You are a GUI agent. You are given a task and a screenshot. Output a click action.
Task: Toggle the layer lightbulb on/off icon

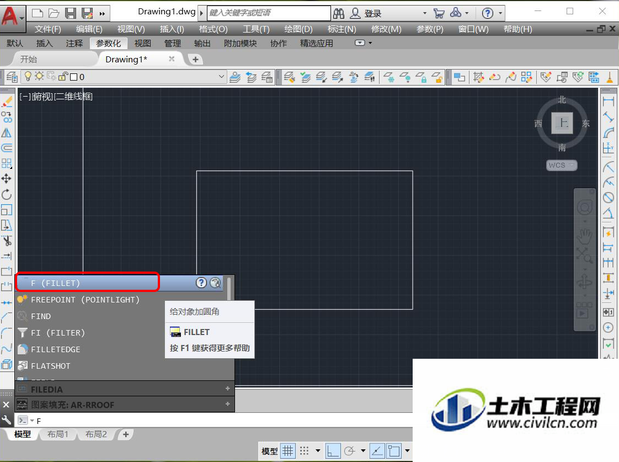[28, 76]
